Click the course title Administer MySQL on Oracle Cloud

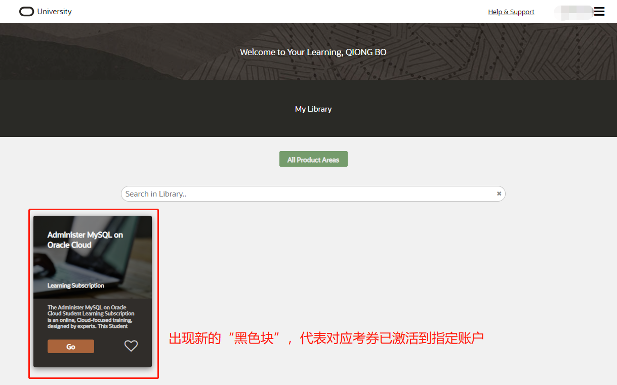(85, 239)
